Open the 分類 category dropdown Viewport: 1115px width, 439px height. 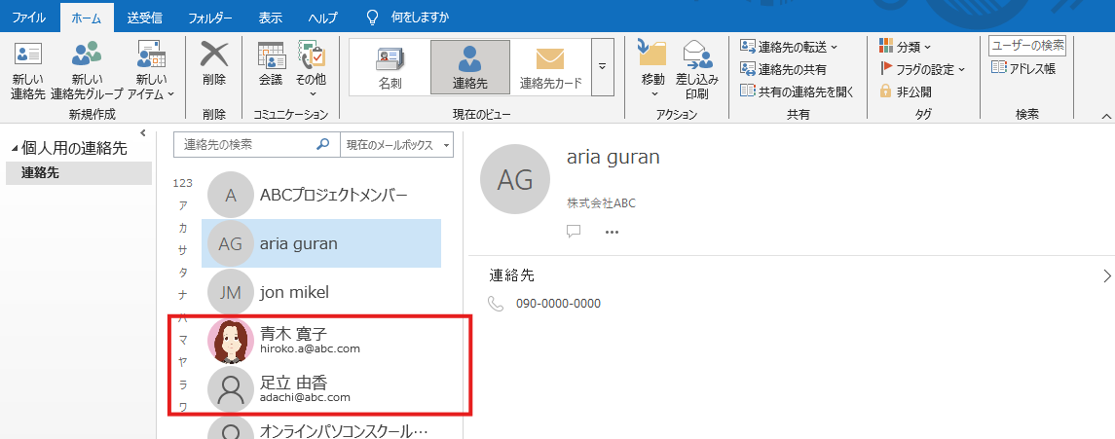point(906,47)
